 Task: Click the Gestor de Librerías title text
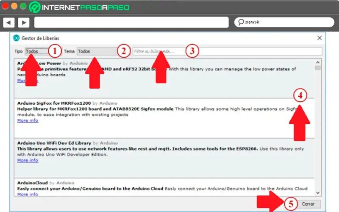[x=40, y=38]
